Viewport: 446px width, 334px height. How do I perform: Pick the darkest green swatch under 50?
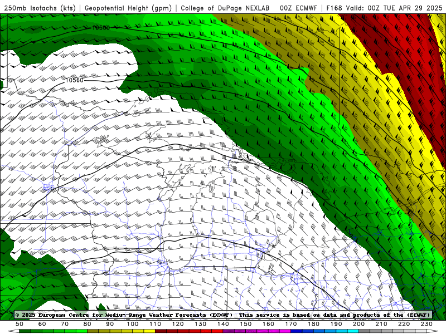pyautogui.click(x=25, y=331)
